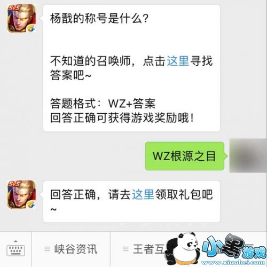Tap the question bubble about 杨戬的称号
Viewport: 267px width, 267px height.
point(131,68)
